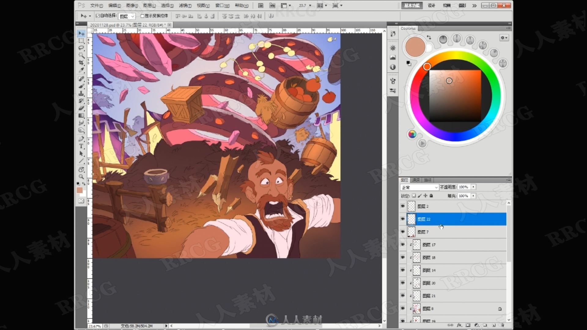Open the Histogram panel icon
The height and width of the screenshot is (330, 587).
point(393,57)
